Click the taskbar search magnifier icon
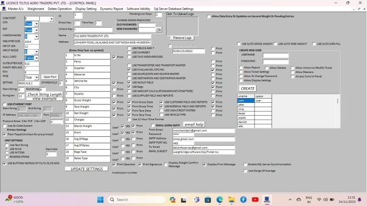The width and height of the screenshot is (367, 206). (112, 200)
